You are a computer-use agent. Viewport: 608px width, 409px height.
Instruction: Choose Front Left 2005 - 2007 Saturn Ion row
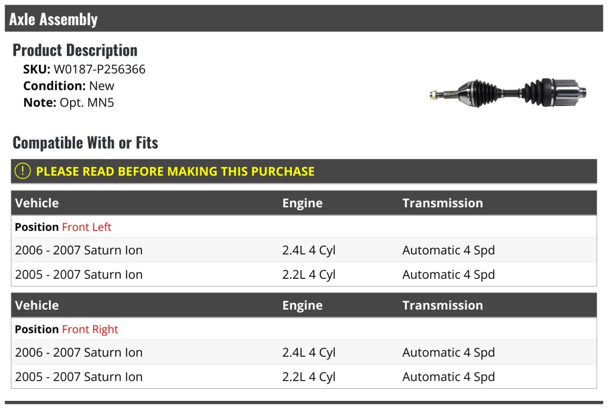79,275
